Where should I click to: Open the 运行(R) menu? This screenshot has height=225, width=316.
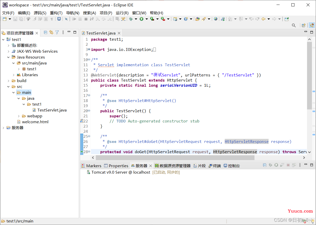tap(122, 13)
